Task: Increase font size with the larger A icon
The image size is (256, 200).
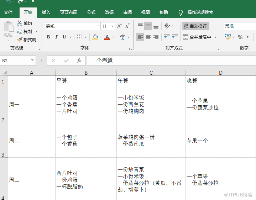Action: point(119,26)
